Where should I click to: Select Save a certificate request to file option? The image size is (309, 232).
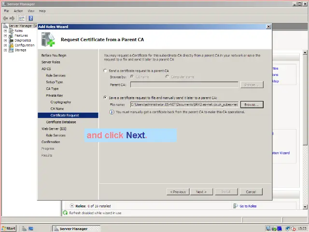(x=105, y=98)
